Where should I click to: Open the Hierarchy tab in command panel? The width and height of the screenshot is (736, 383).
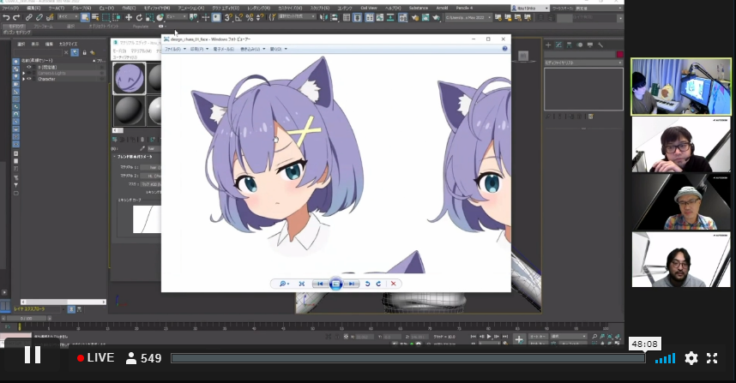point(569,45)
